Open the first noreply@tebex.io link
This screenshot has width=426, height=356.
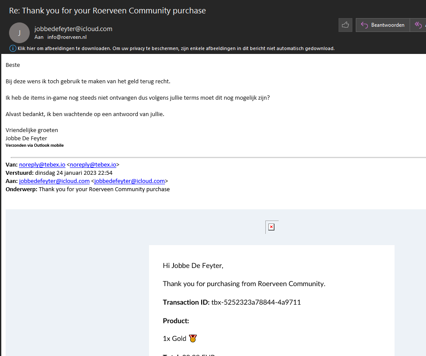pos(42,164)
